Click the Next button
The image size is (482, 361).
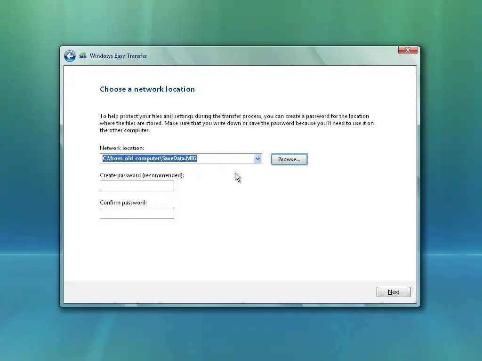[394, 292]
